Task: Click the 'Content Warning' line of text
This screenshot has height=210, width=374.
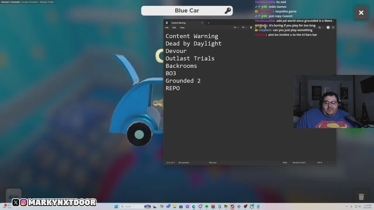Action: pos(192,36)
